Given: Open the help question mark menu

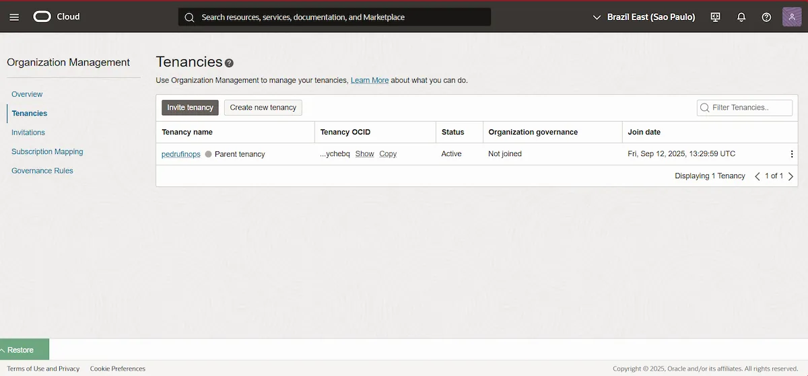Looking at the screenshot, I should [766, 17].
